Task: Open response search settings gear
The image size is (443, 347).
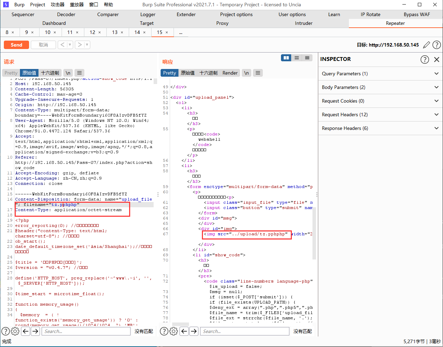Action: point(174,331)
